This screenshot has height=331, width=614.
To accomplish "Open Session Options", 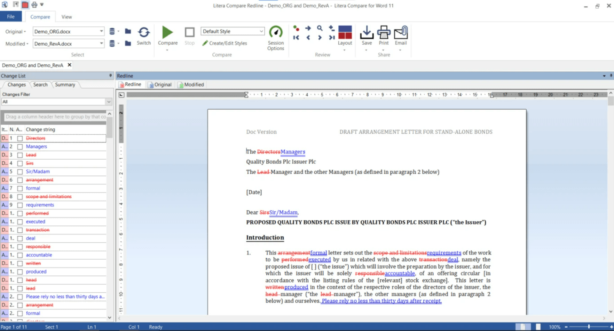I will 275,37.
